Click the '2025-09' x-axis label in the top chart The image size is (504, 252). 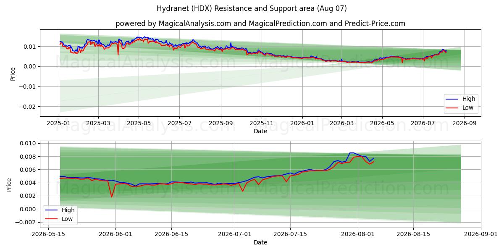221,124
